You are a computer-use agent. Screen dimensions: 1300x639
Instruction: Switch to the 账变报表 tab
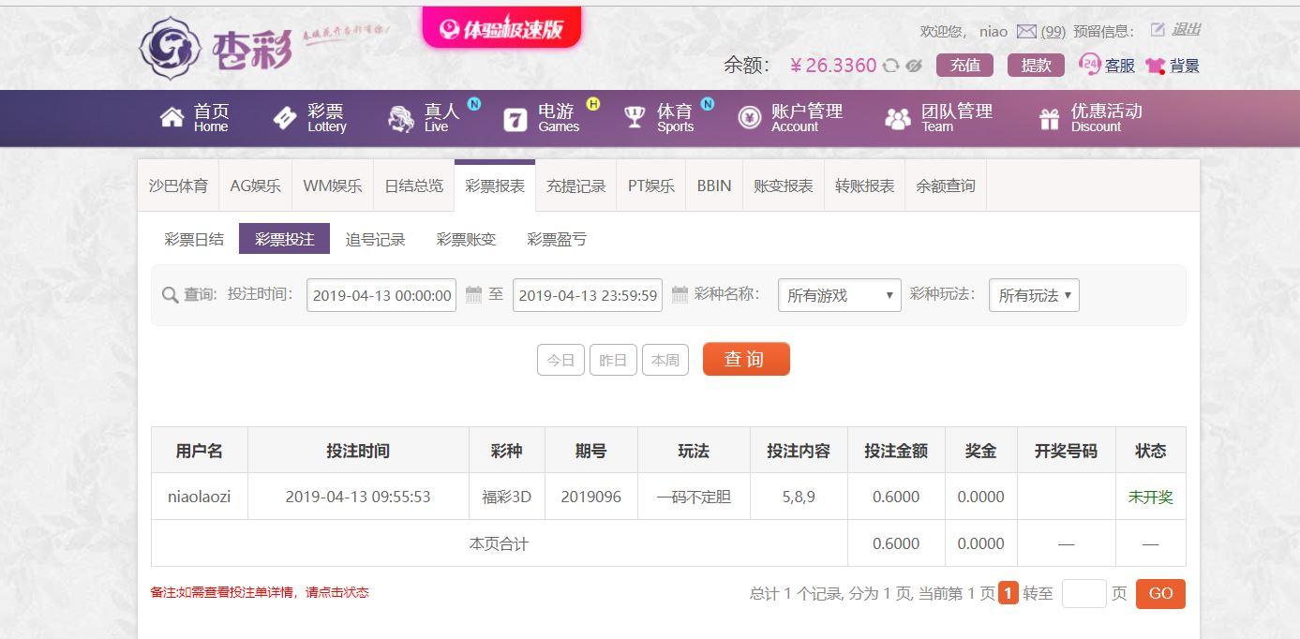pos(784,186)
